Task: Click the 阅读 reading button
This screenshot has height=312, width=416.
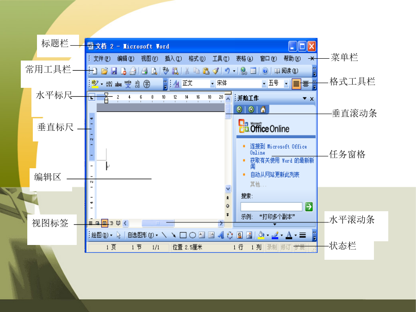Action: coord(286,71)
